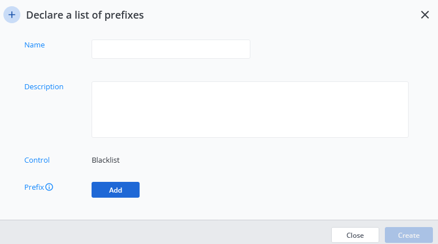Screen dimensions: 438x244
Task: Focus the Name input field
Action: point(171,49)
